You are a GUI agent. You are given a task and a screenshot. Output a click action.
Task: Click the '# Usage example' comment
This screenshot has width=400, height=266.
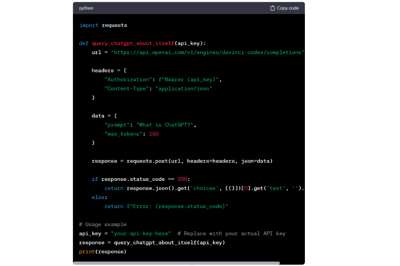click(x=103, y=224)
